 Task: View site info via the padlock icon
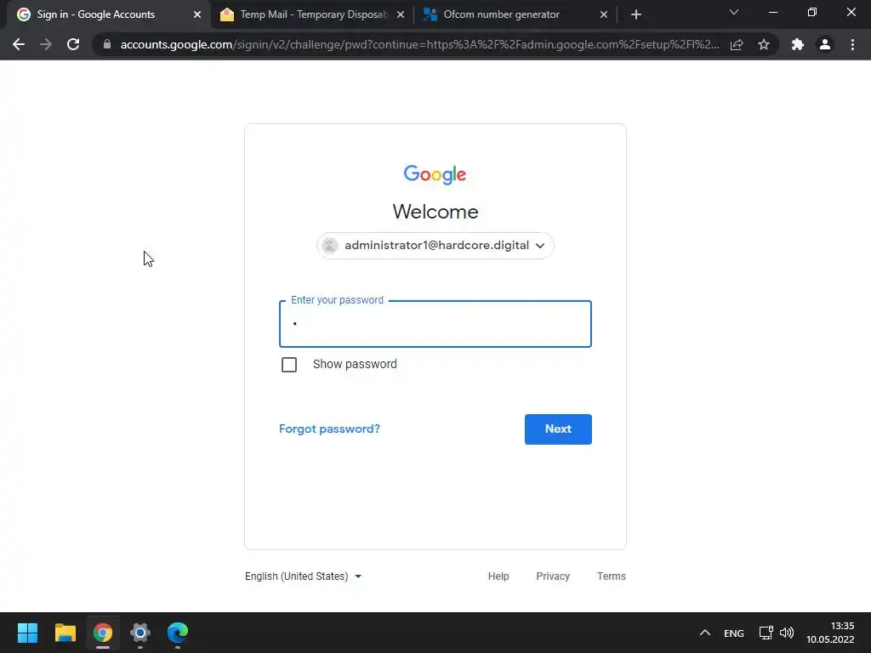tap(107, 44)
